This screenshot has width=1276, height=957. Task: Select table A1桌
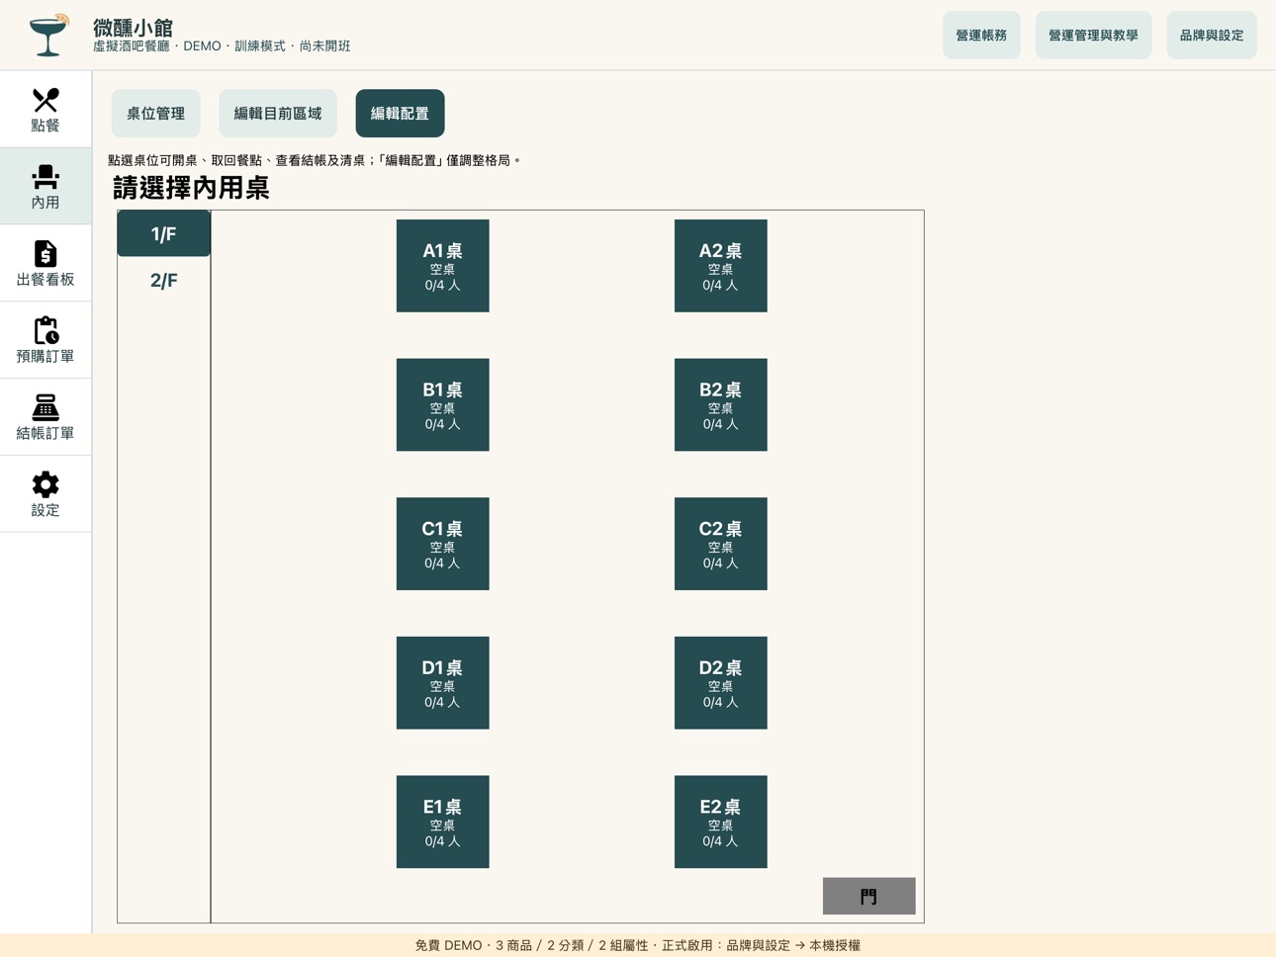point(443,266)
